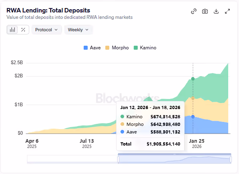The width and height of the screenshot is (239, 174).
Task: Download chart data icon
Action: click(x=216, y=11)
